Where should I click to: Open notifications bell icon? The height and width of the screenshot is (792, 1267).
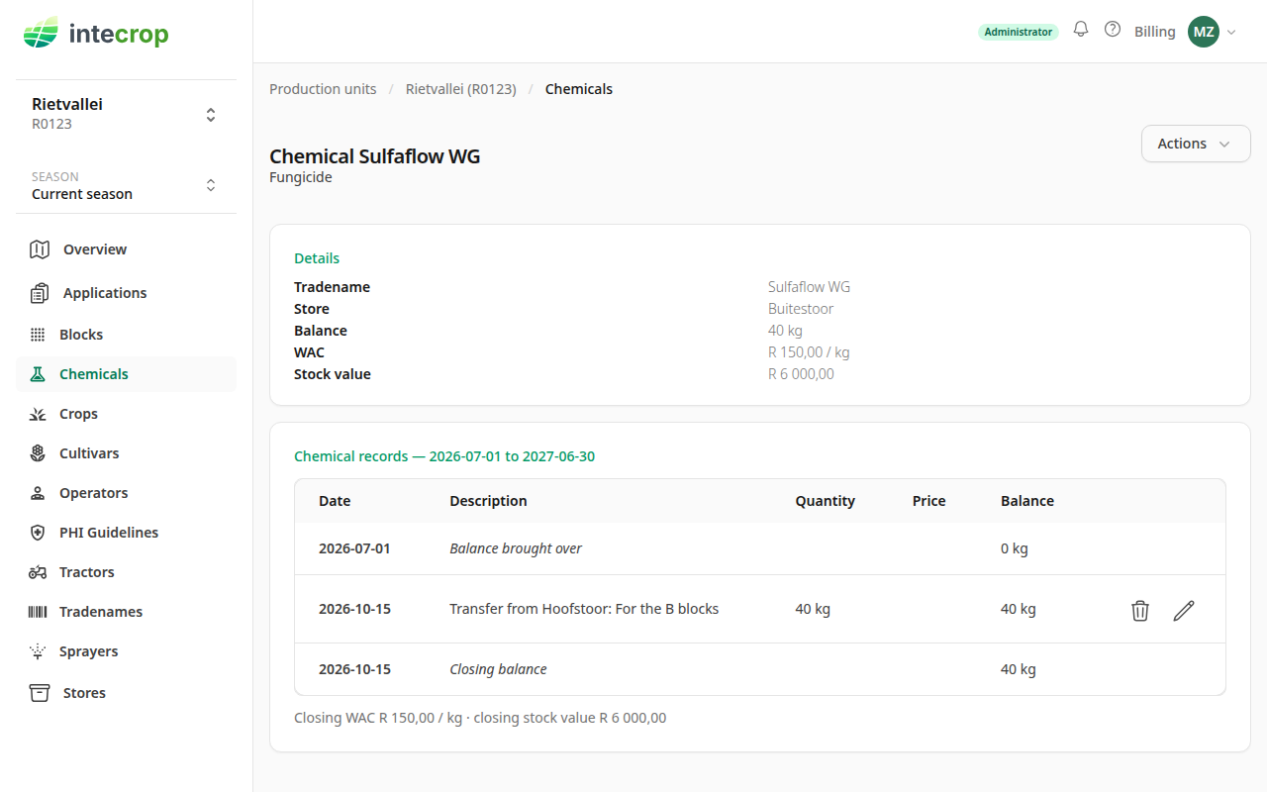pos(1081,30)
